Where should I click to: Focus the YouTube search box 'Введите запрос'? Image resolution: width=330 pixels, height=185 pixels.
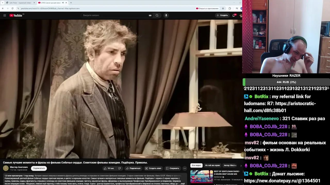115,15
